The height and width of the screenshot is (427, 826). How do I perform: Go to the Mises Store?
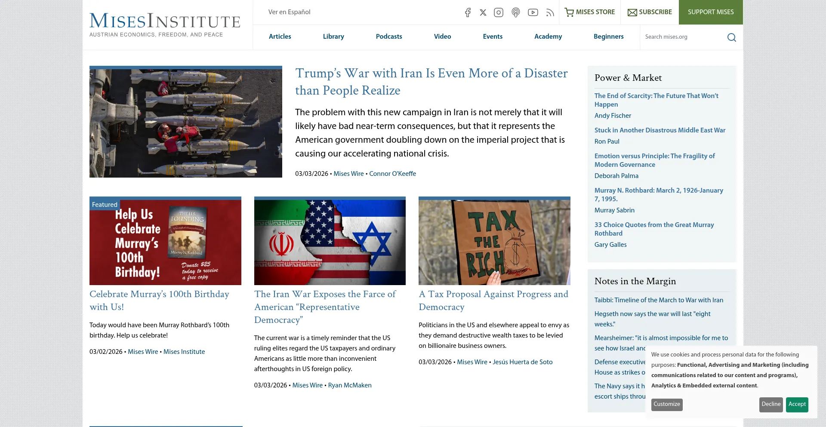click(589, 12)
